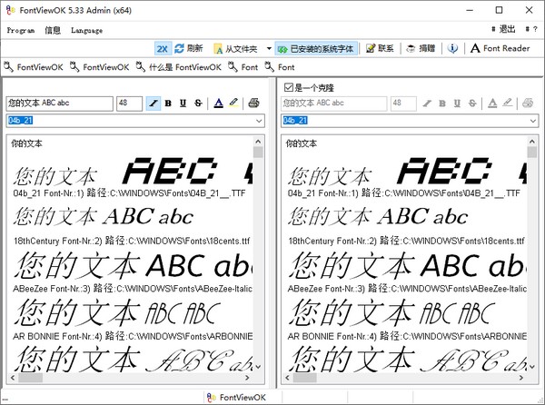This screenshot has width=545, height=405.
Task: Toggle the 2X view button
Action: coord(162,48)
